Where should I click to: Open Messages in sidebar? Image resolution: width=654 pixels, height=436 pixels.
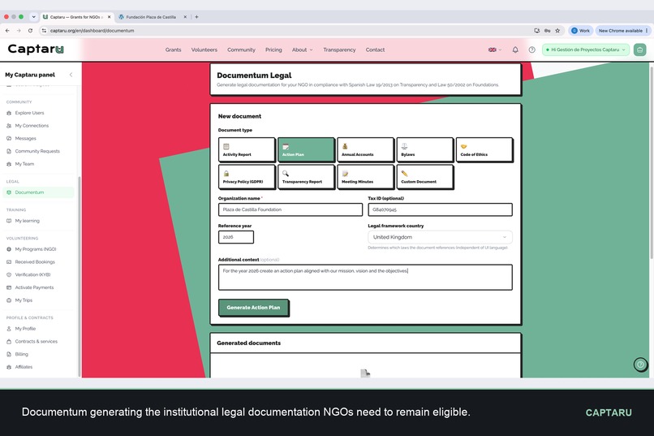pos(25,139)
